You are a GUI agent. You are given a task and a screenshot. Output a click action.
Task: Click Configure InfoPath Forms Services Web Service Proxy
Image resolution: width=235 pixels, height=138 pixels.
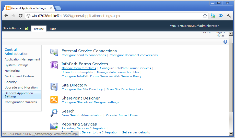click(x=101, y=76)
